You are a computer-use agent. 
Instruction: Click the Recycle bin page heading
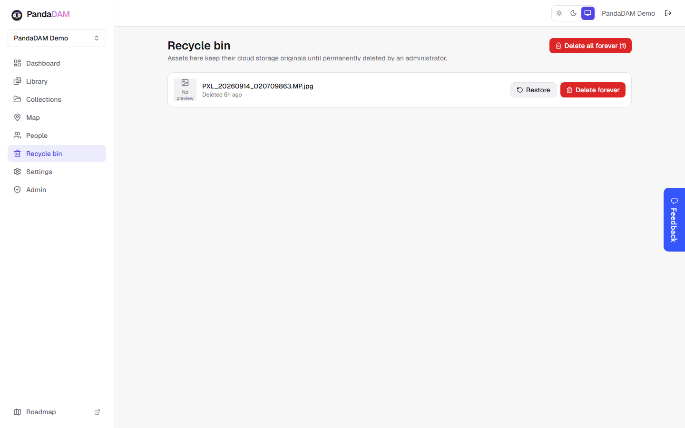(199, 46)
